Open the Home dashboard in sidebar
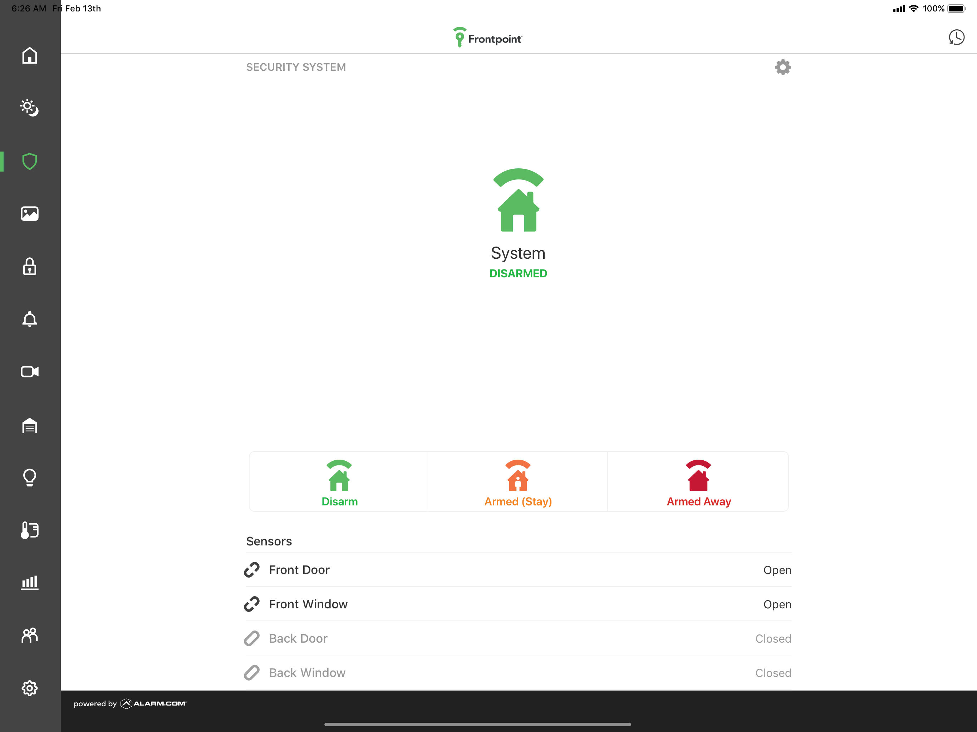This screenshot has height=732, width=977. pyautogui.click(x=30, y=56)
